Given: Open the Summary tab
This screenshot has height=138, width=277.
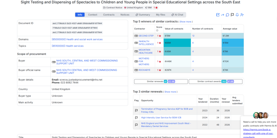Looking at the screenshot, I should click(x=143, y=15).
